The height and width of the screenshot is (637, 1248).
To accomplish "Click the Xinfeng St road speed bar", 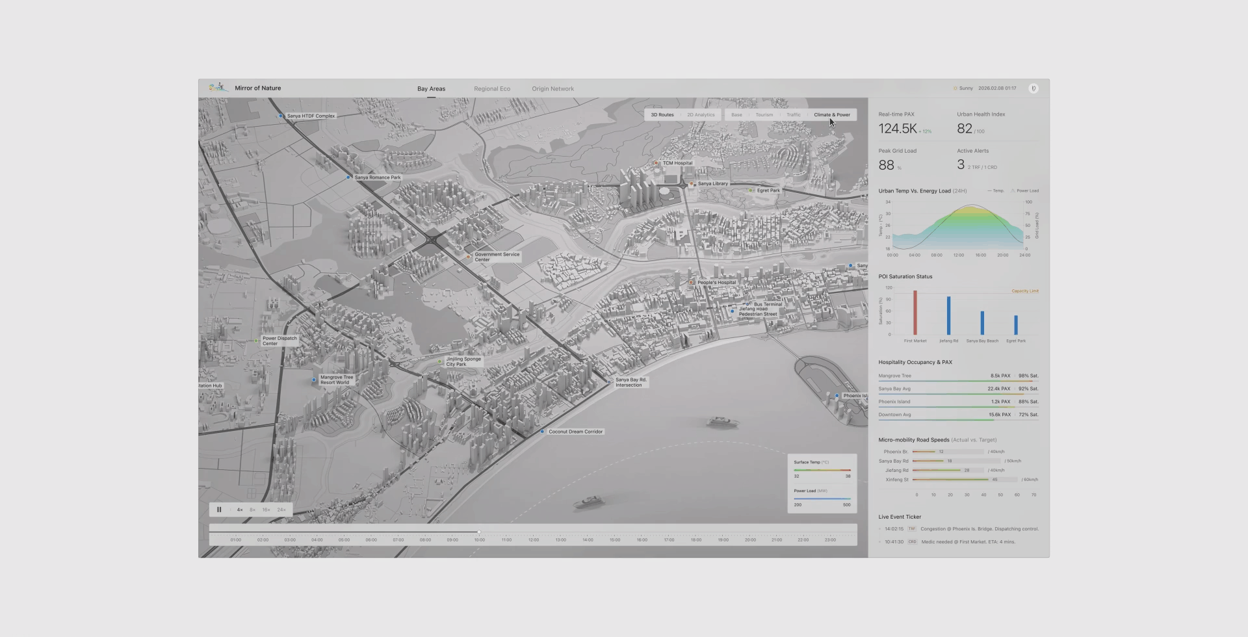I will 965,480.
